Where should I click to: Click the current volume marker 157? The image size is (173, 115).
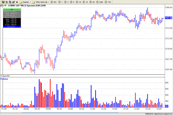coord(167,106)
